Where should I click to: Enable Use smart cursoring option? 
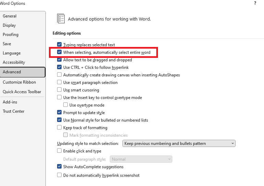[x=60, y=90]
